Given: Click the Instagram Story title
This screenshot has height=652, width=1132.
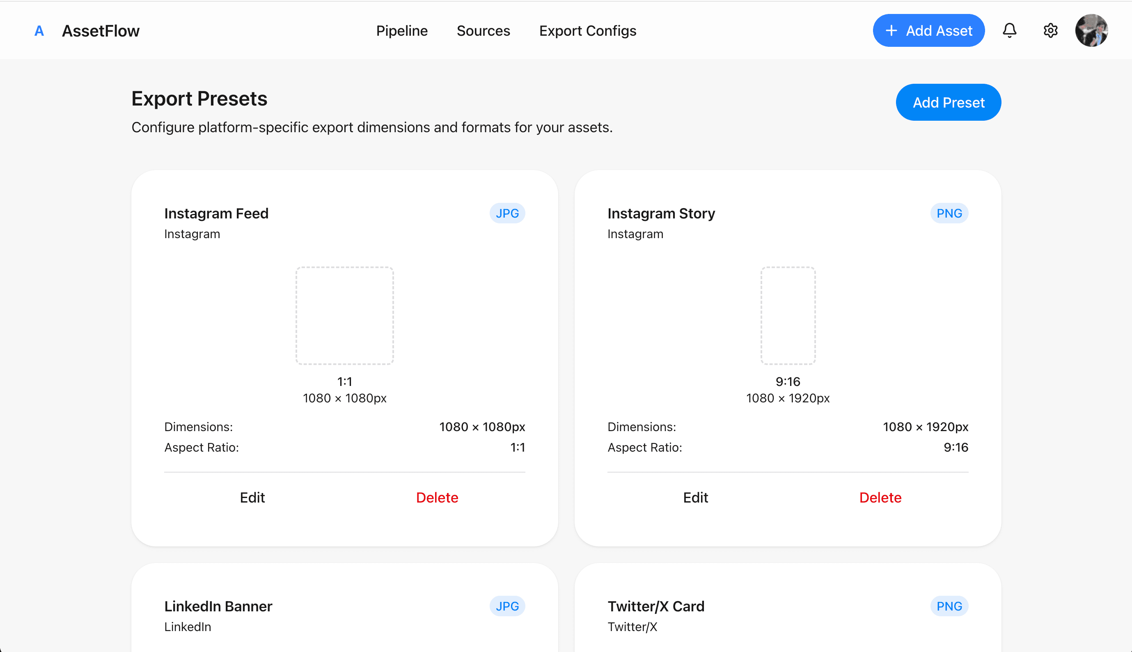Looking at the screenshot, I should click(661, 213).
